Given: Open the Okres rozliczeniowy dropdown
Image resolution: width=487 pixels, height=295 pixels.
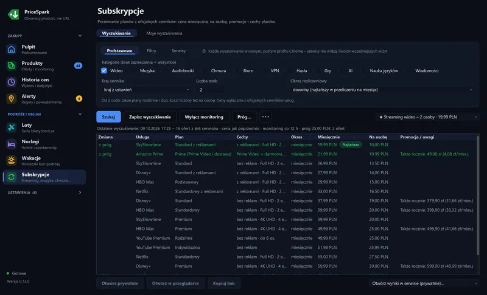Looking at the screenshot, I should pos(382,90).
